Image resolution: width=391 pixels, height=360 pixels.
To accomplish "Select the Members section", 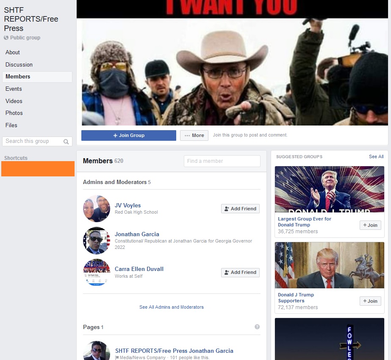I will 37,77.
